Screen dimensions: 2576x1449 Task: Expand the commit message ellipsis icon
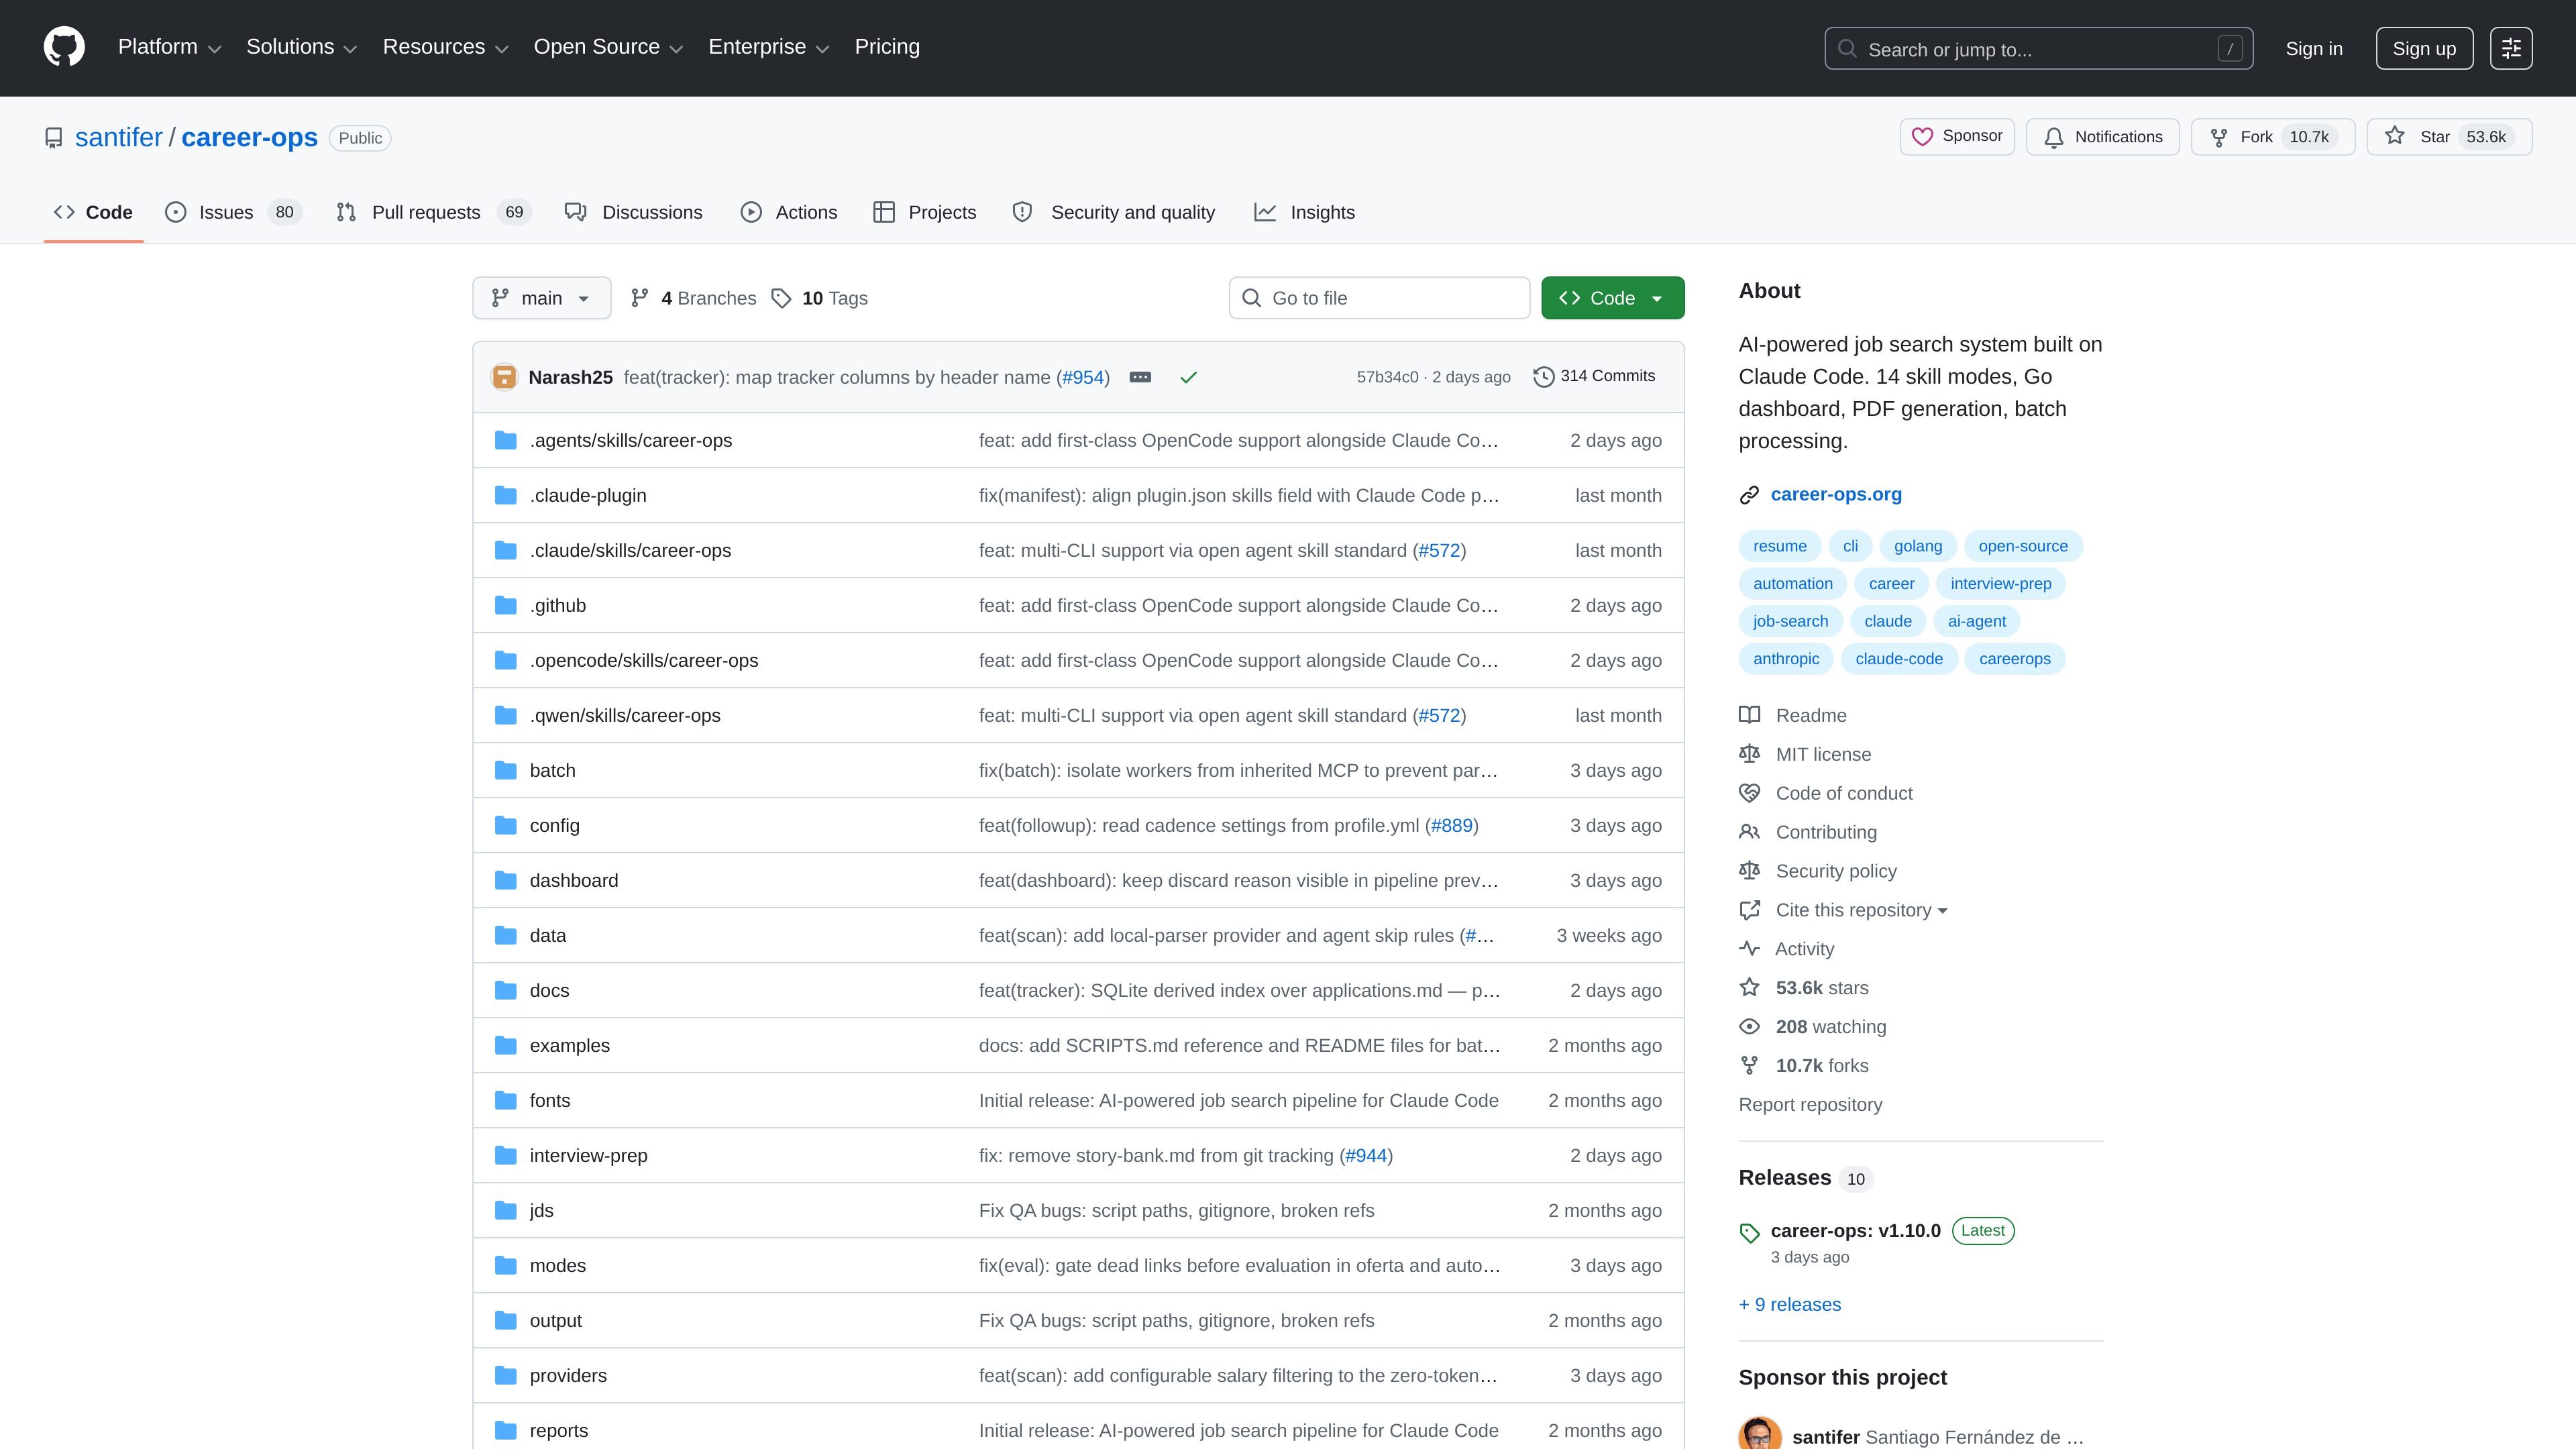tap(1140, 377)
